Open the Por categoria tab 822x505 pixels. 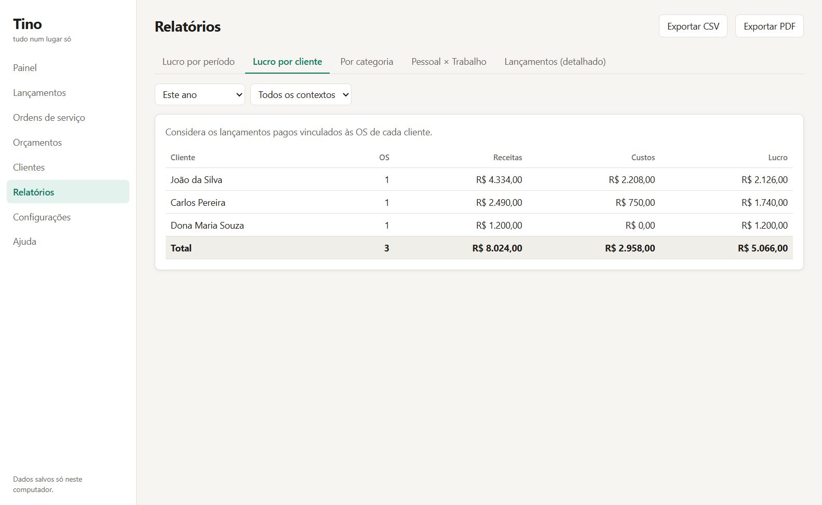[x=367, y=62]
